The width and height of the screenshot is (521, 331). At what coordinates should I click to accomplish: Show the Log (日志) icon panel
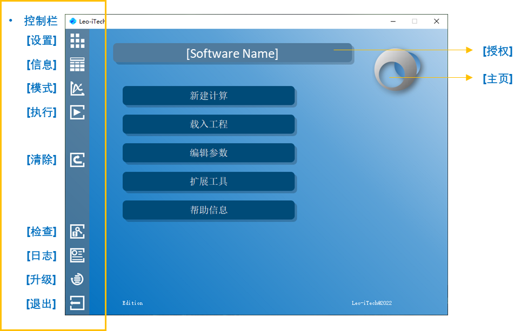tap(77, 255)
